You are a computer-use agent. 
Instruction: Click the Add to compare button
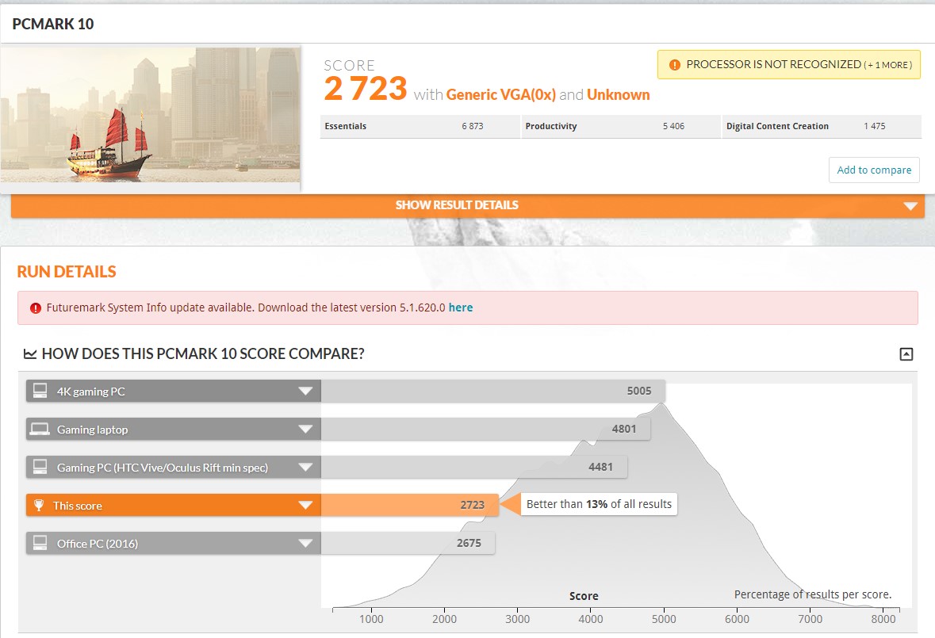point(874,170)
